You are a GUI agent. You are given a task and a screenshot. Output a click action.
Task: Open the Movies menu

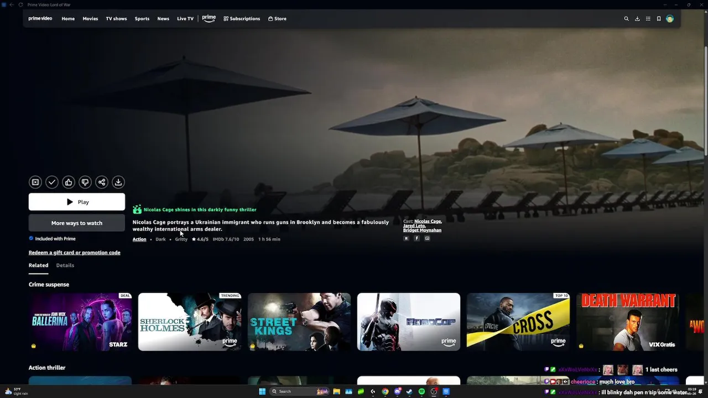pos(90,19)
